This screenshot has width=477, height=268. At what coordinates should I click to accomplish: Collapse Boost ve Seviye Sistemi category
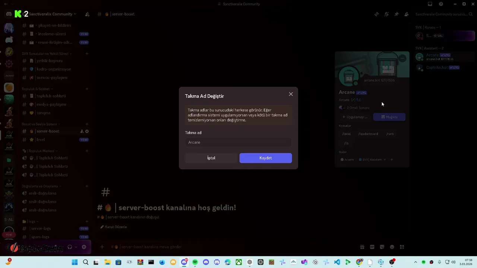pos(41,124)
